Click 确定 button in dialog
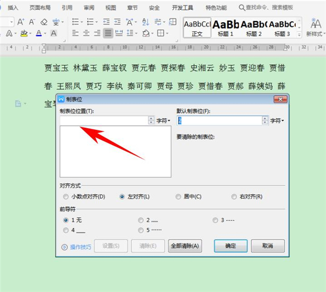 pos(230,246)
